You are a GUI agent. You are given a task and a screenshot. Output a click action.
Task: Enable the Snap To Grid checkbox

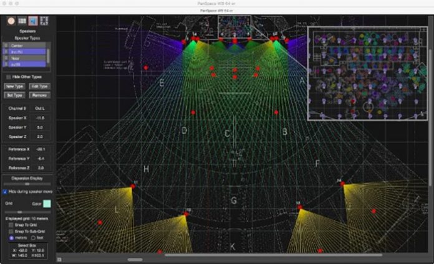point(11,225)
